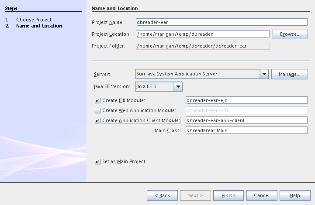Viewport: 315px width, 205px height.
Task: Click the Sun Java System Application Server combo box
Action: point(197,74)
